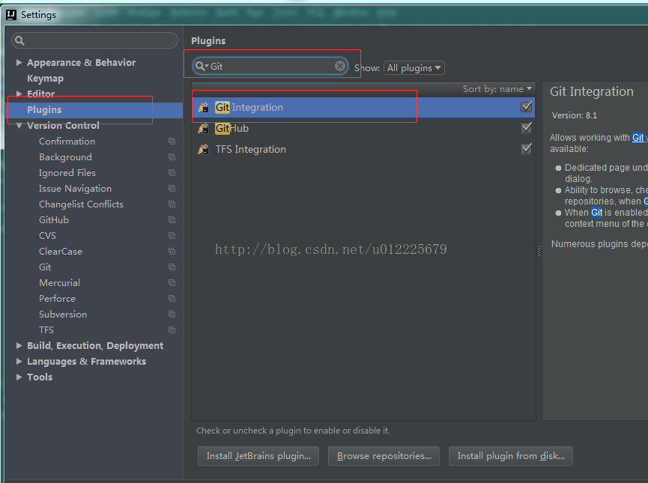Collapse the Version Control section
Viewport: 648px width, 483px height.
click(x=19, y=126)
